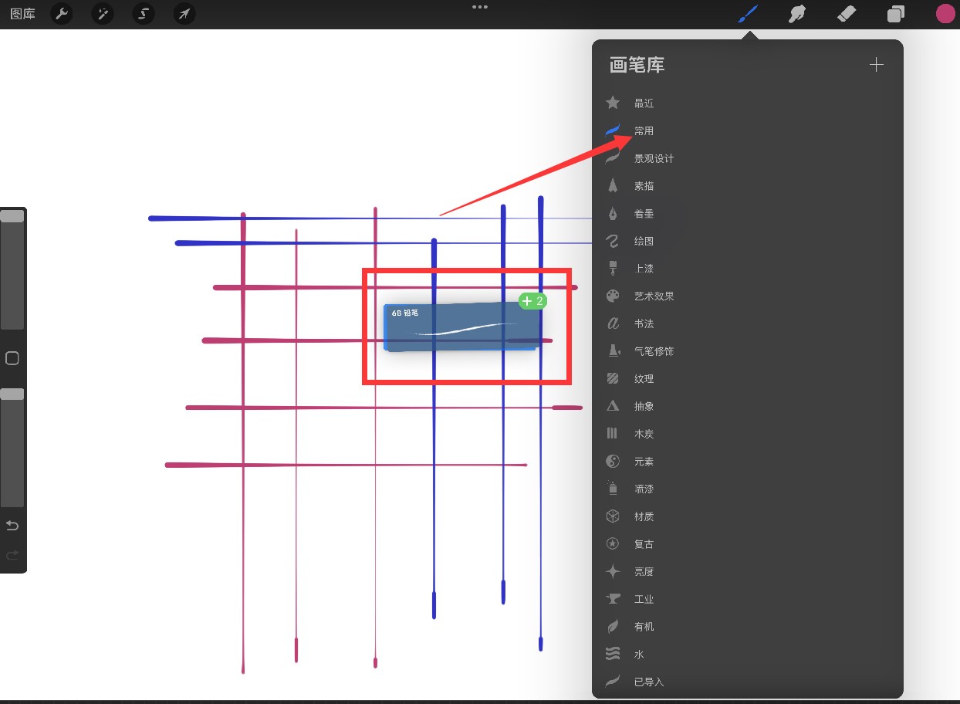This screenshot has width=960, height=704.
Task: Select the 最近 brush category
Action: 644,103
